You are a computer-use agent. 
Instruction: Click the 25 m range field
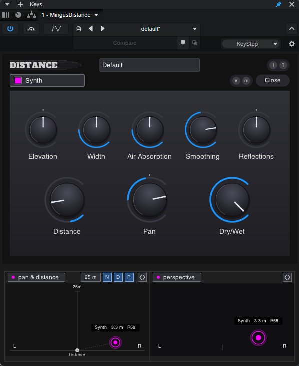tap(91, 277)
